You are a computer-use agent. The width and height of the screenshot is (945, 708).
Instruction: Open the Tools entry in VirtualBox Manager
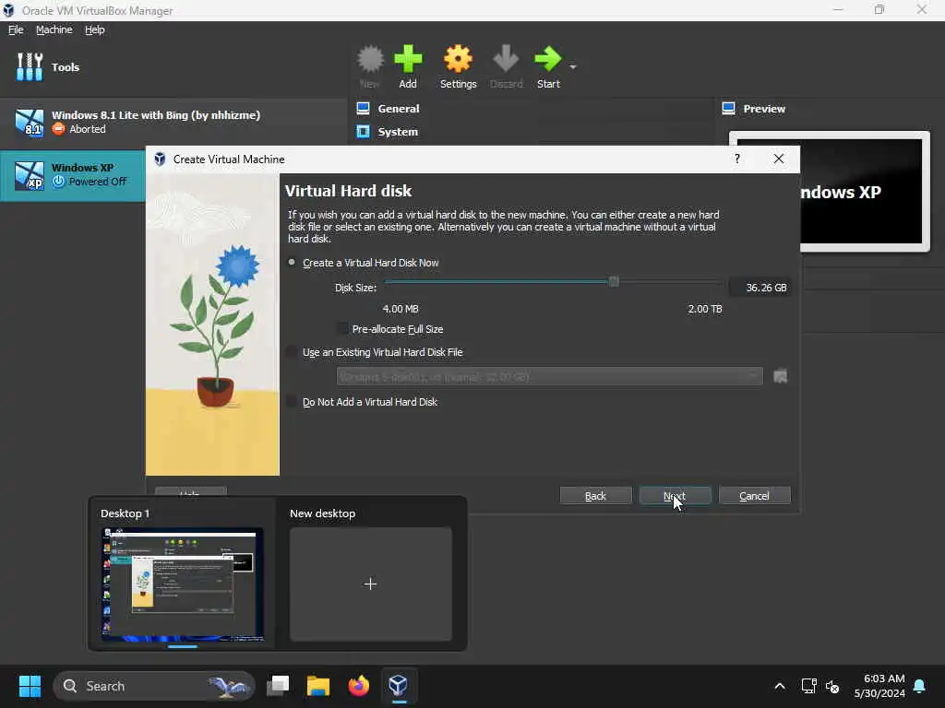click(x=48, y=66)
